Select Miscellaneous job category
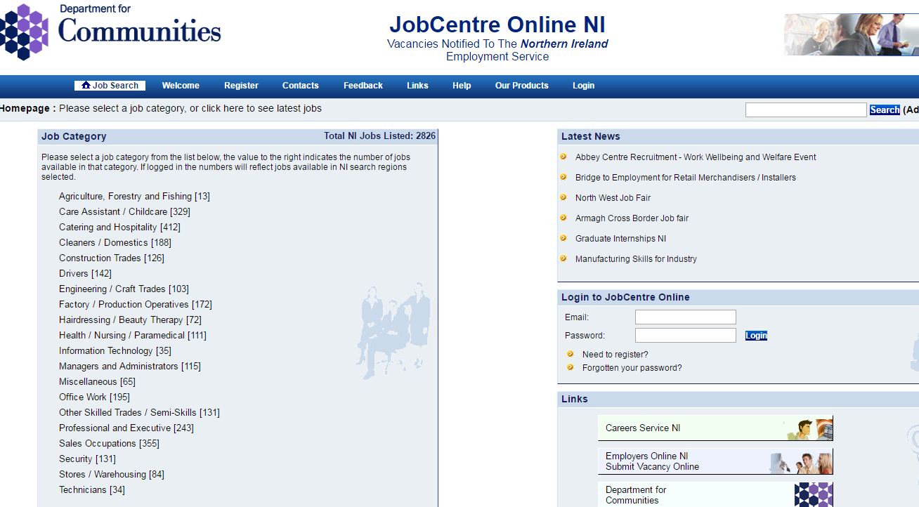Image resolution: width=919 pixels, height=507 pixels. [x=97, y=381]
